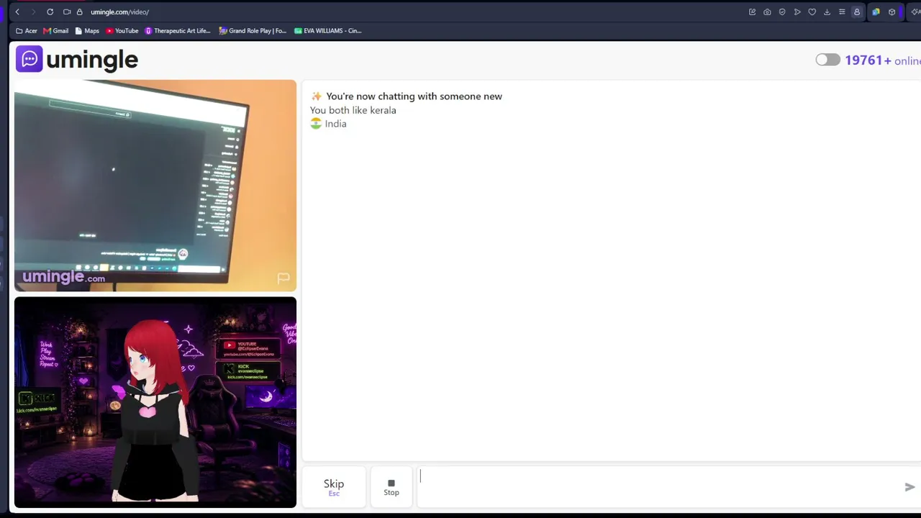Open the AI sparkle button

pyautogui.click(x=915, y=12)
